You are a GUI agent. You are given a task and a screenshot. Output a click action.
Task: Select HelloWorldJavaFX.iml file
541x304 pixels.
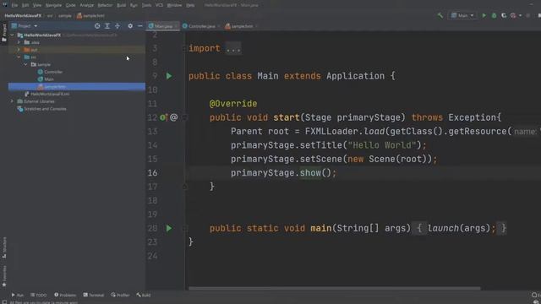50,94
